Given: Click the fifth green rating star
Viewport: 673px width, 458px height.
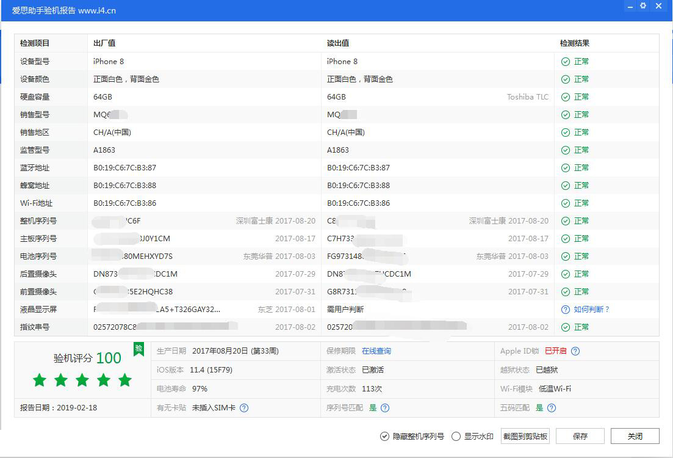Looking at the screenshot, I should (124, 379).
